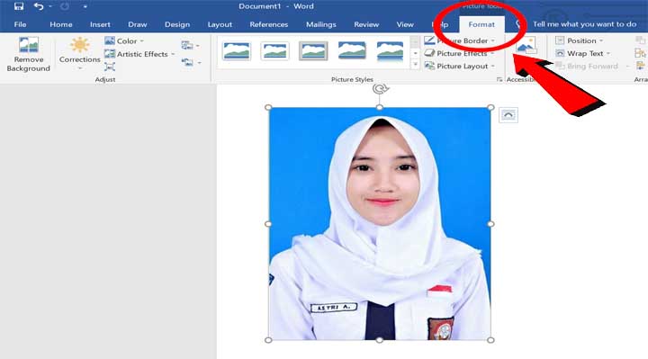This screenshot has width=648, height=359.
Task: Expand the Picture Border menu
Action: [x=460, y=40]
